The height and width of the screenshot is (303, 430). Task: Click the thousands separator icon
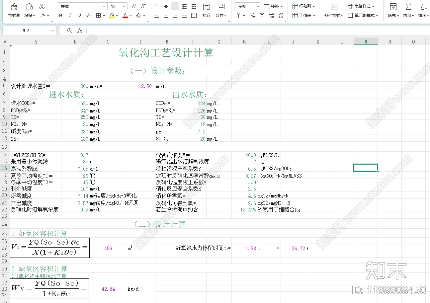(262, 16)
